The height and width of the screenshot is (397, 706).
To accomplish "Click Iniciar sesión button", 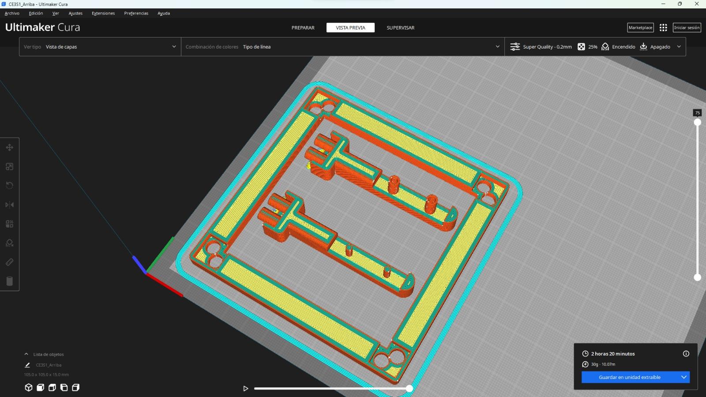I will pyautogui.click(x=687, y=27).
